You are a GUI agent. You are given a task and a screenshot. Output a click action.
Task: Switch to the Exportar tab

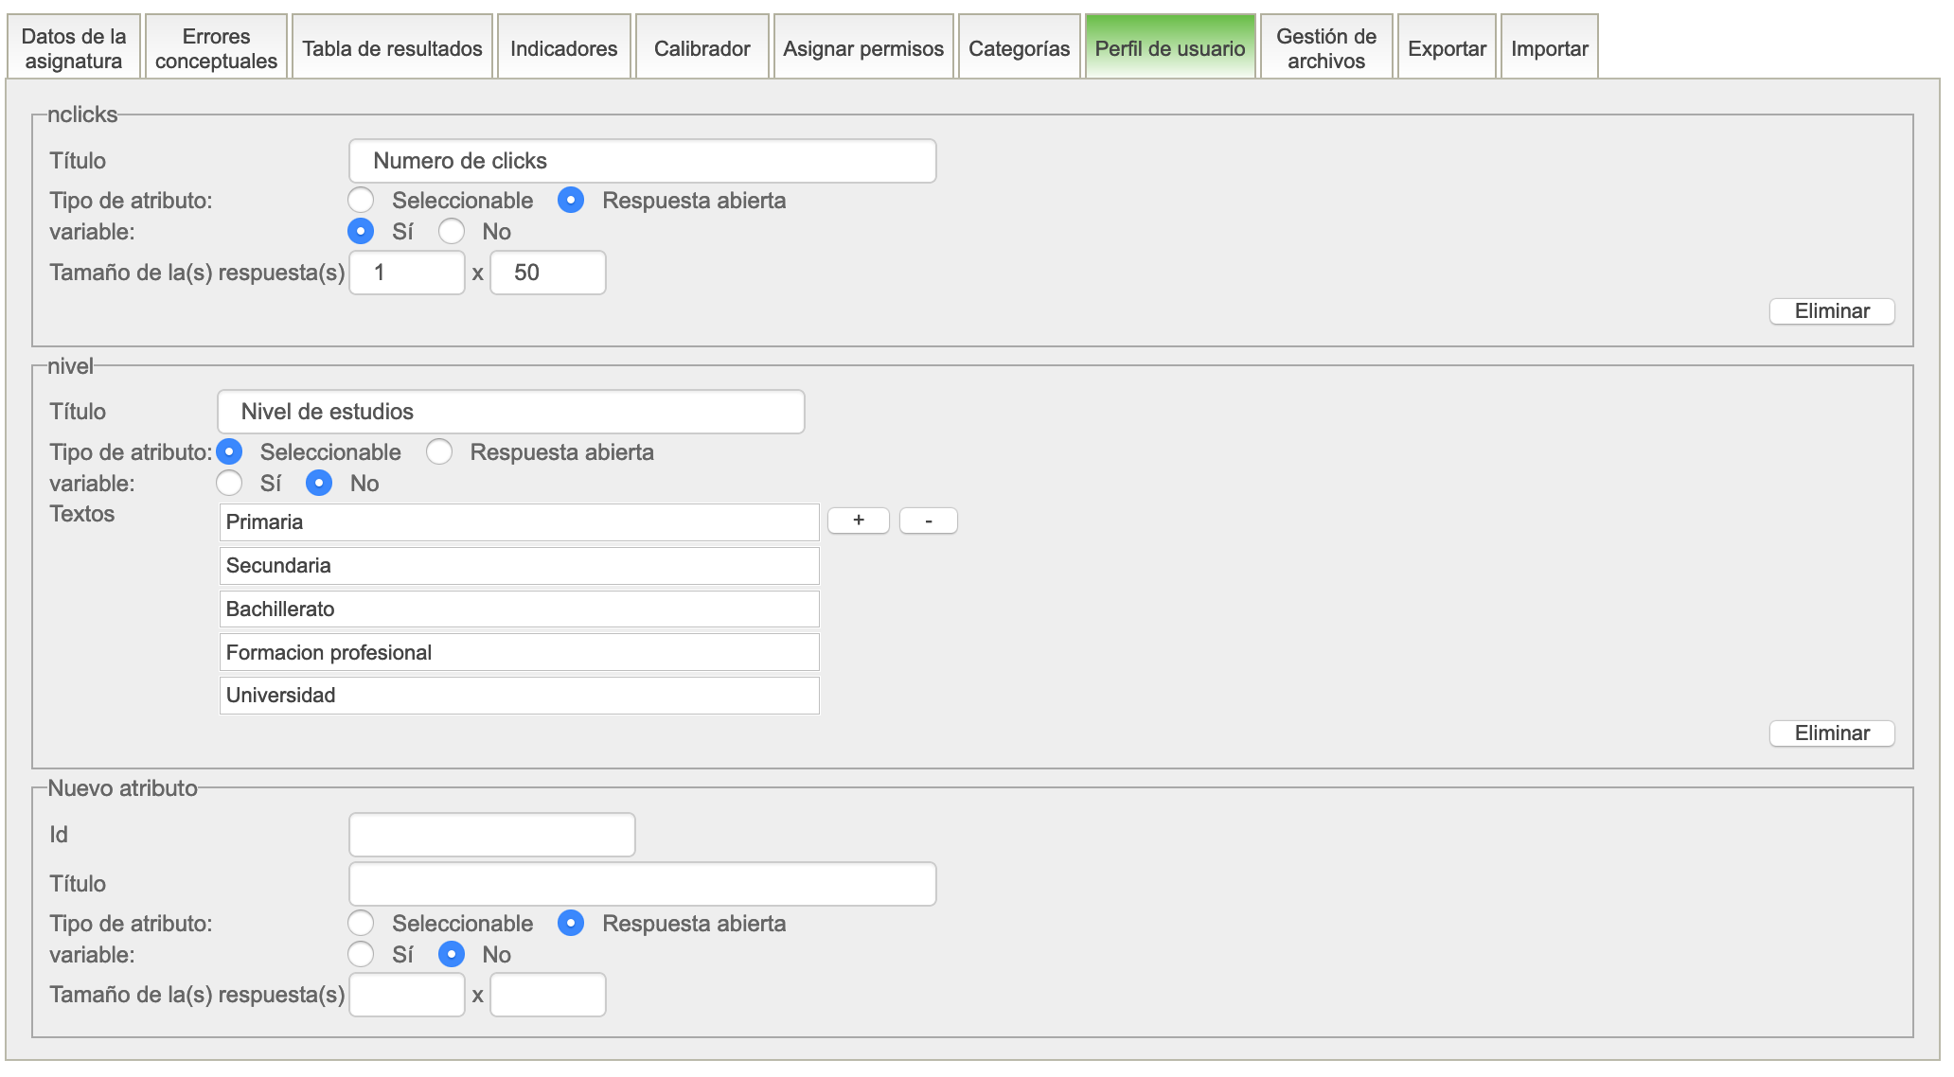pos(1446,48)
